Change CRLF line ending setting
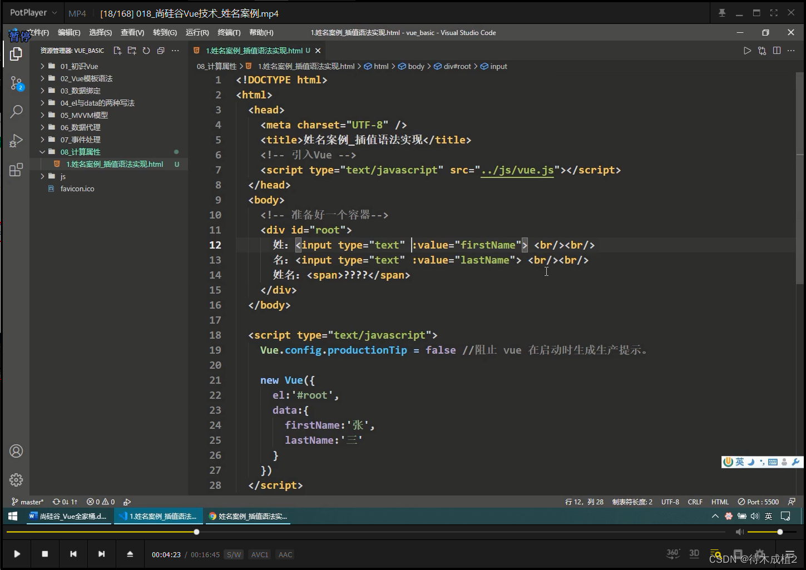This screenshot has width=806, height=570. pos(695,502)
